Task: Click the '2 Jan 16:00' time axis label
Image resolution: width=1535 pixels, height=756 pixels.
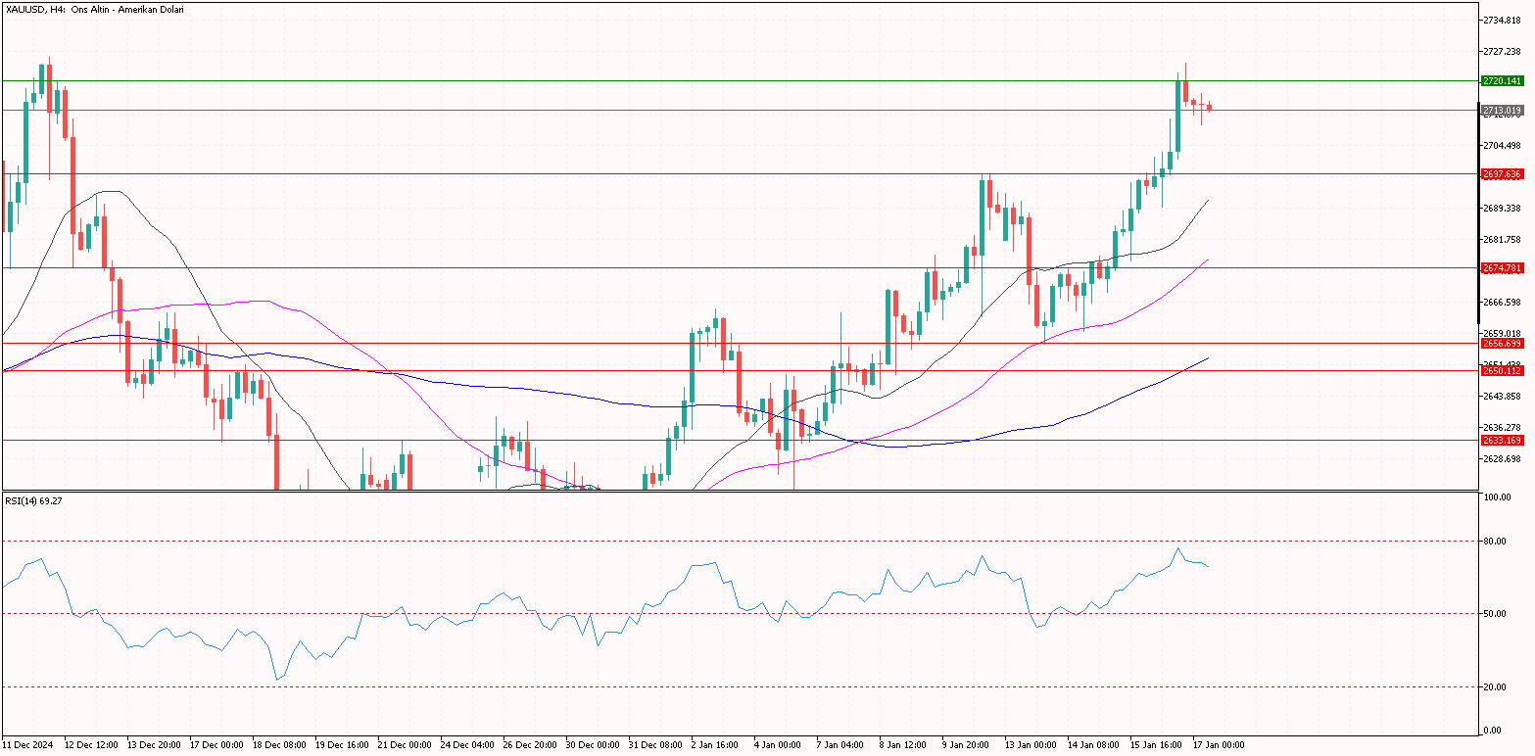Action: pyautogui.click(x=716, y=745)
